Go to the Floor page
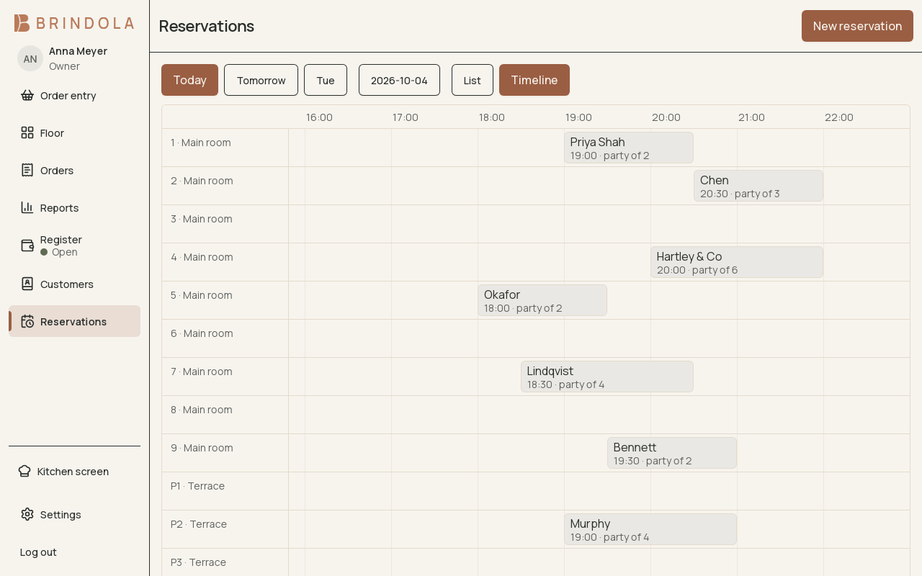Viewport: 922px width, 576px height. click(x=74, y=132)
